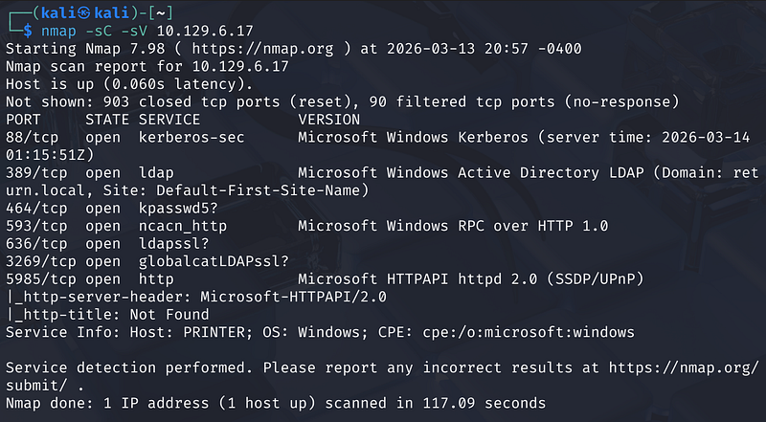Click the http-title Not Found line

[107, 315]
